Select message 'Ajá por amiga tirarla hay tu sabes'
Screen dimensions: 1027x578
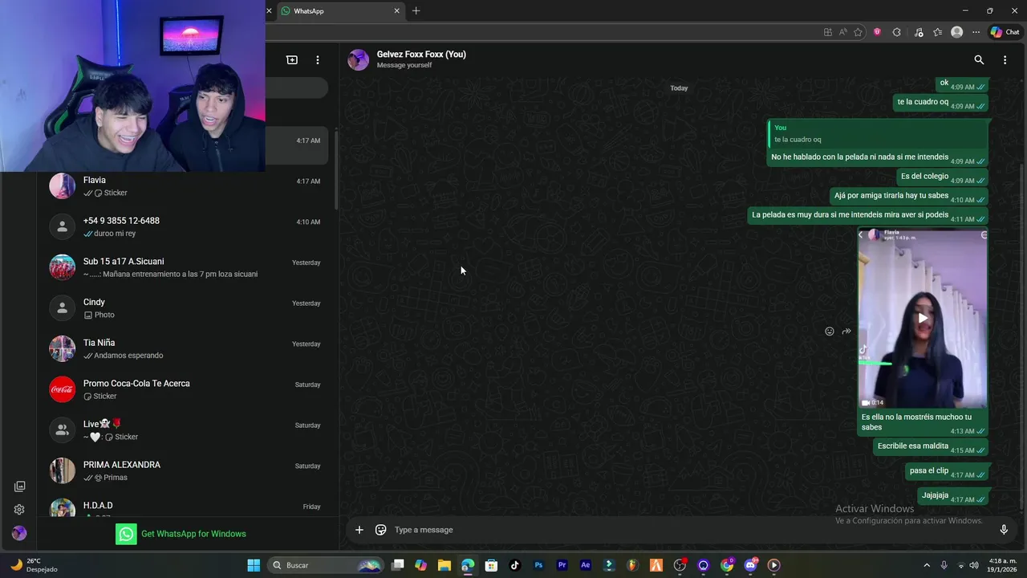[x=910, y=197]
